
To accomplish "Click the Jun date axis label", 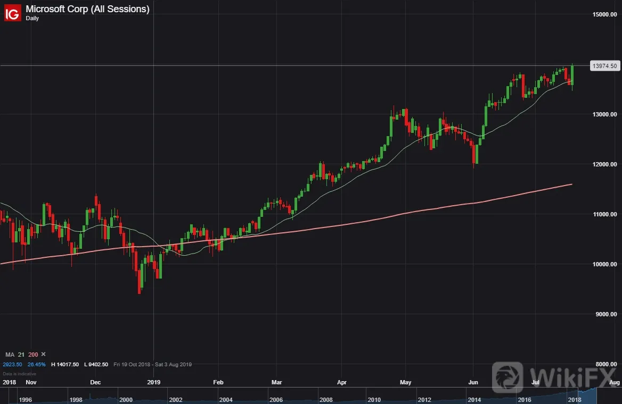I will coord(473,382).
